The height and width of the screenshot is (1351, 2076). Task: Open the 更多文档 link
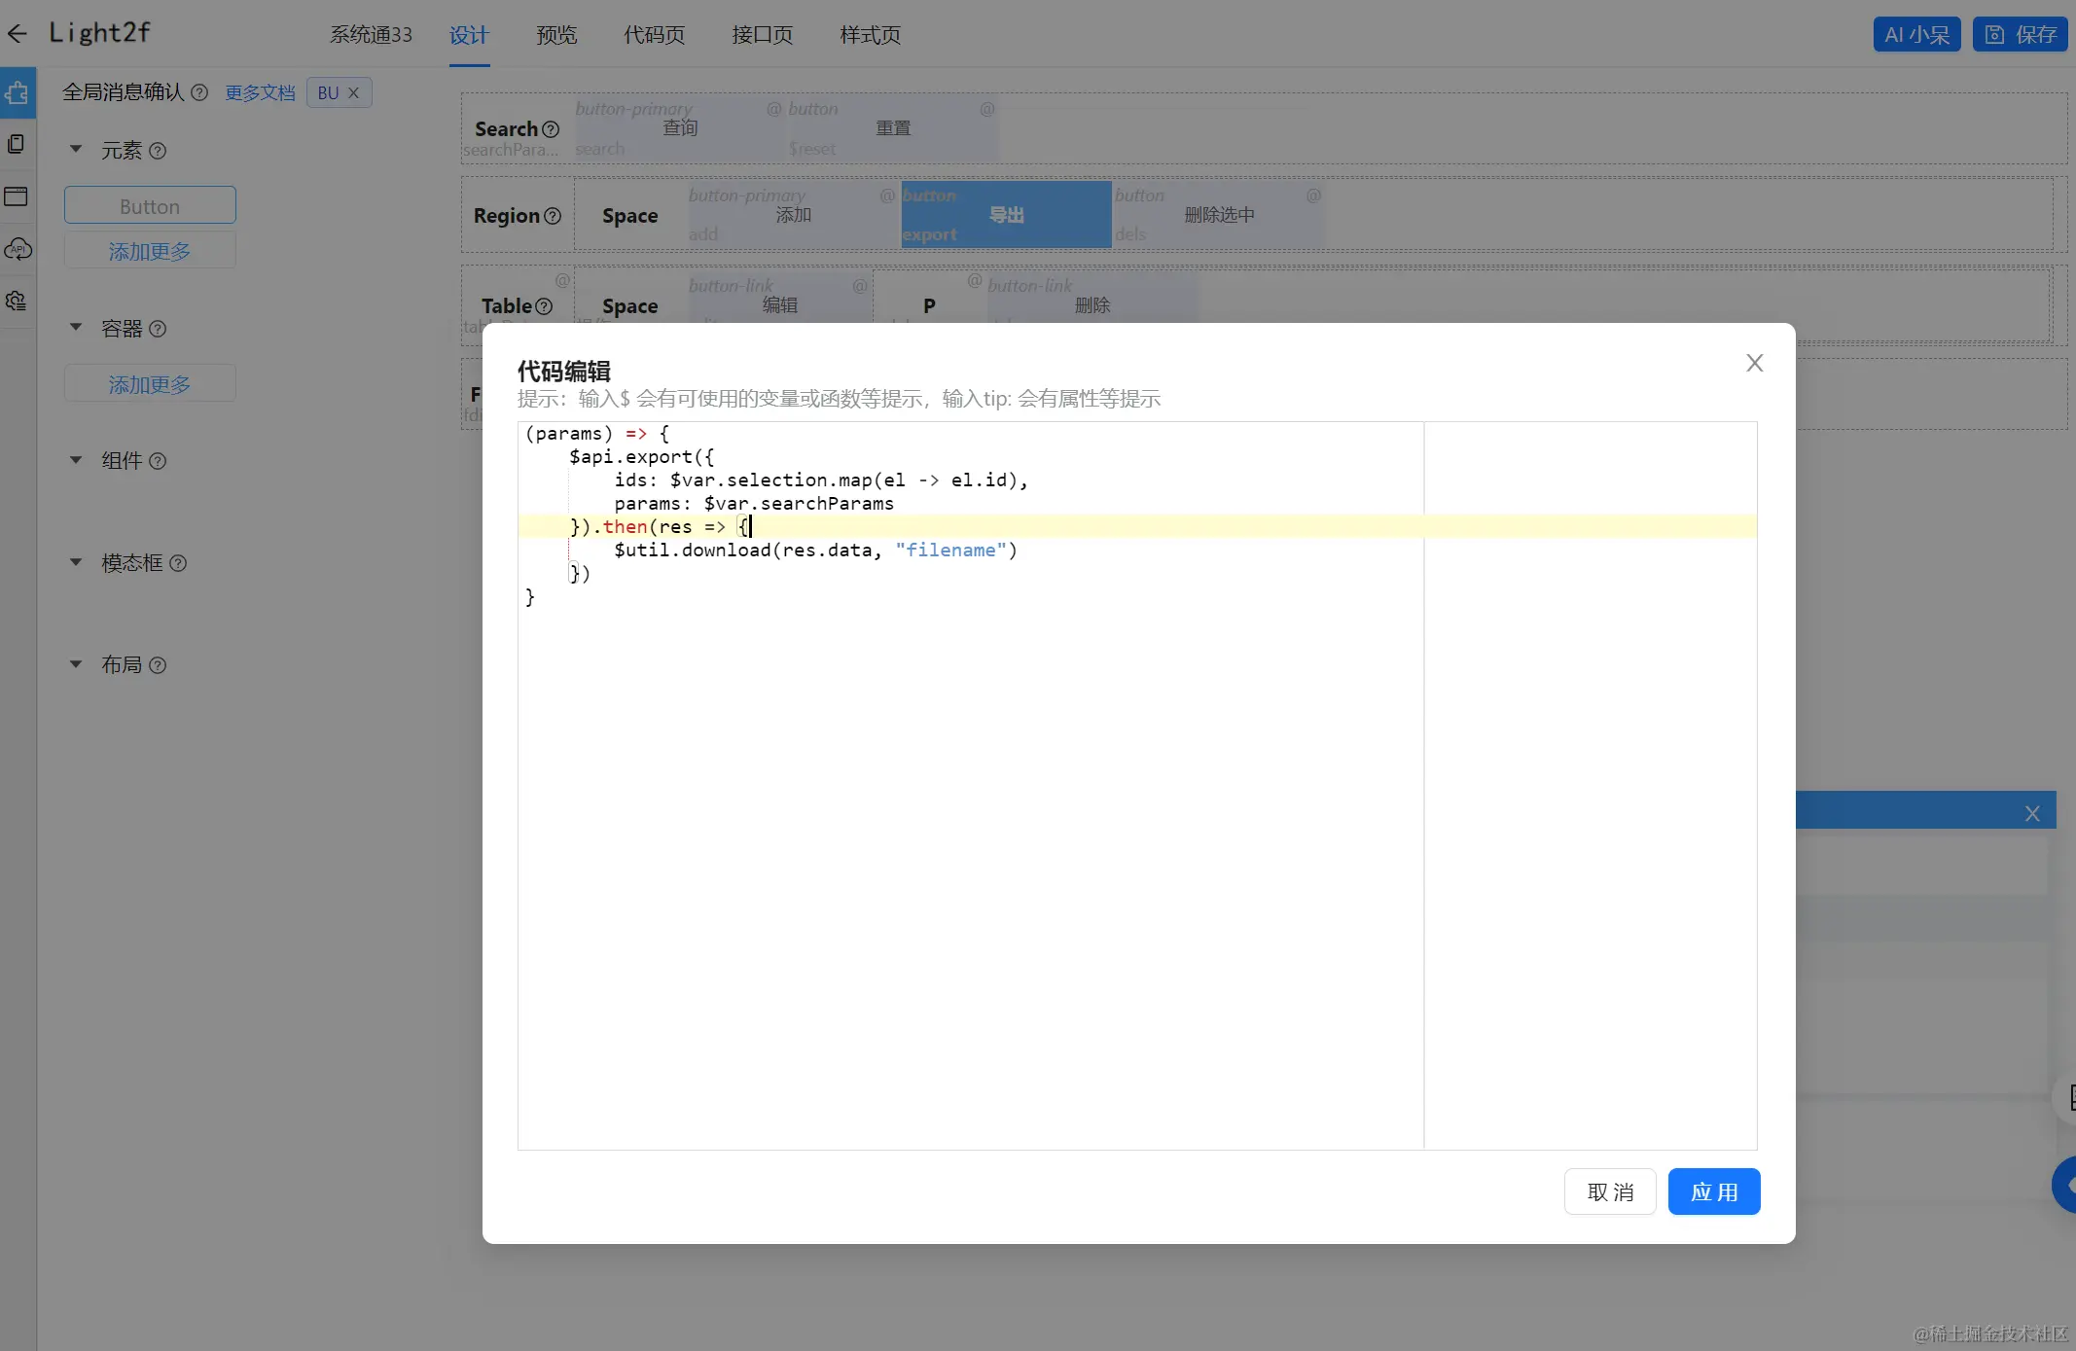260,93
